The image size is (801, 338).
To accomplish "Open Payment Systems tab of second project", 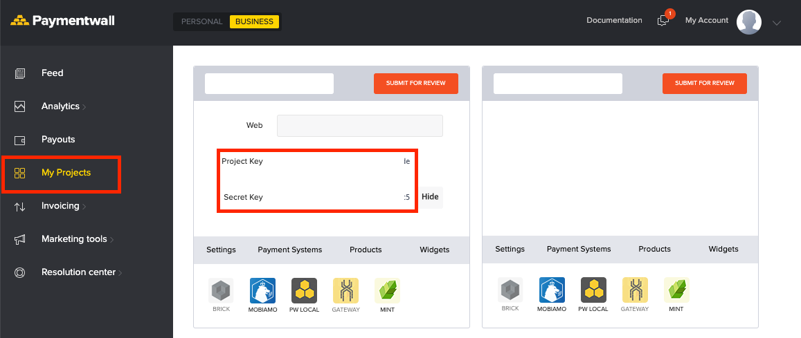I will (579, 250).
